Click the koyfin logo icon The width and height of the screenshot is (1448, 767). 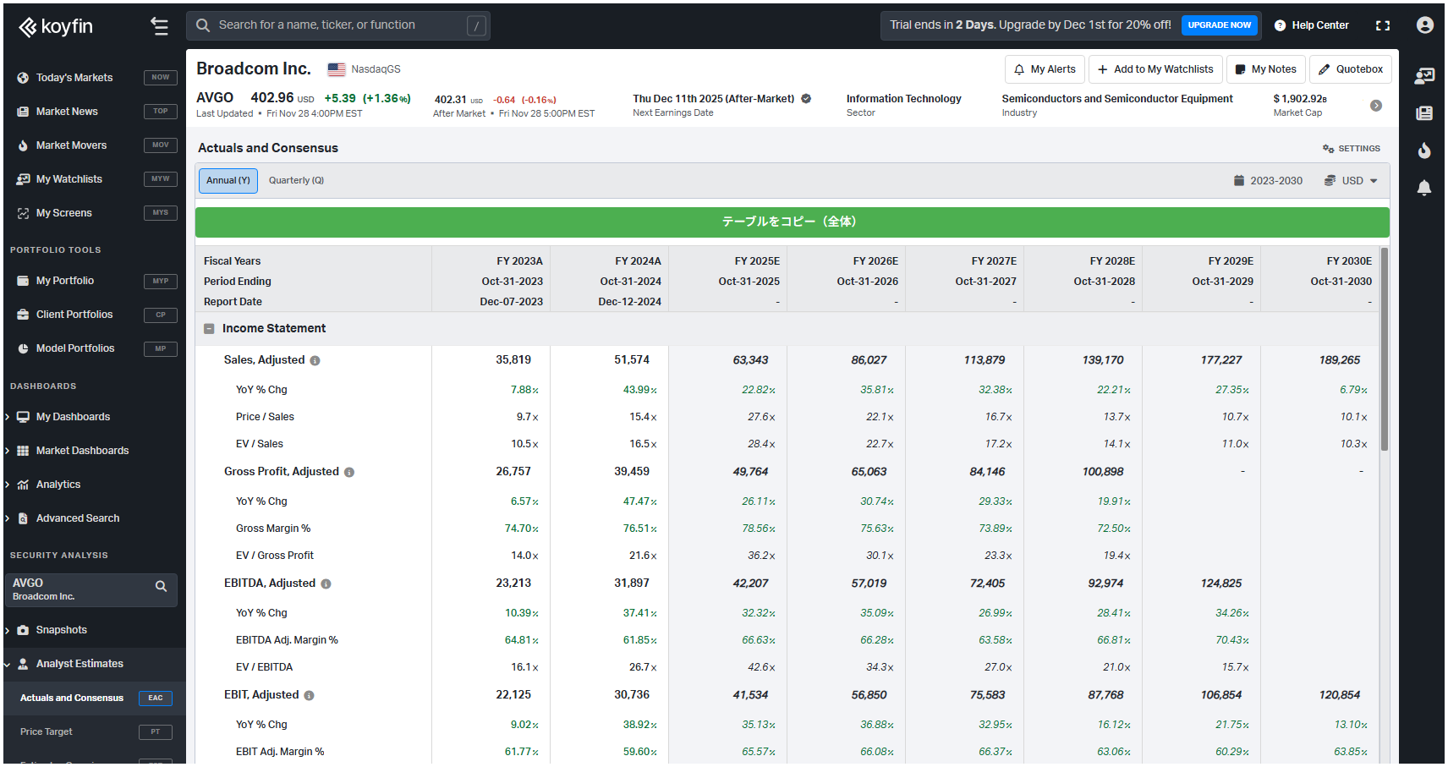coord(28,27)
